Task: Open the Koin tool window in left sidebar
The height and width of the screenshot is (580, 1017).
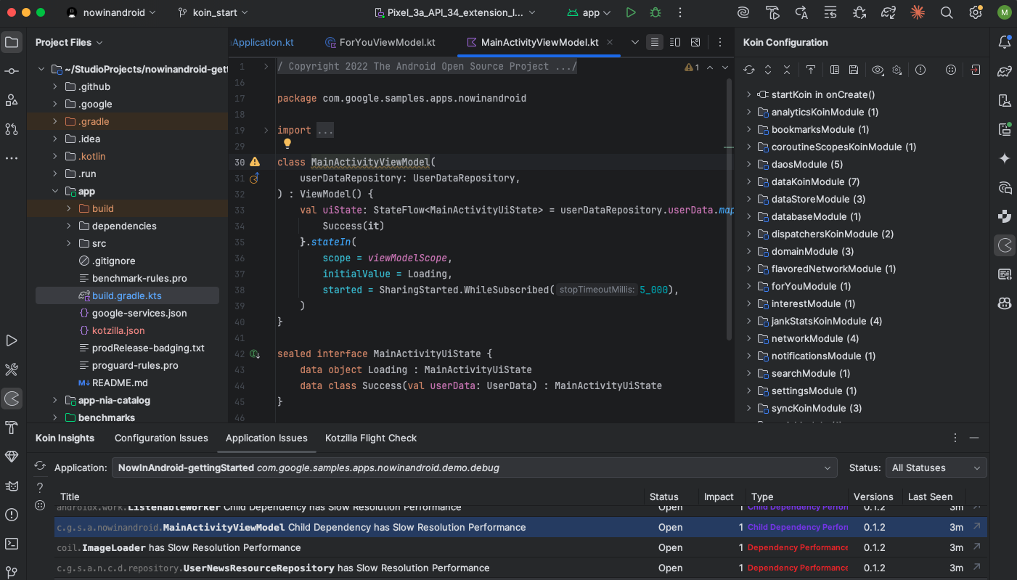Action: 12,399
